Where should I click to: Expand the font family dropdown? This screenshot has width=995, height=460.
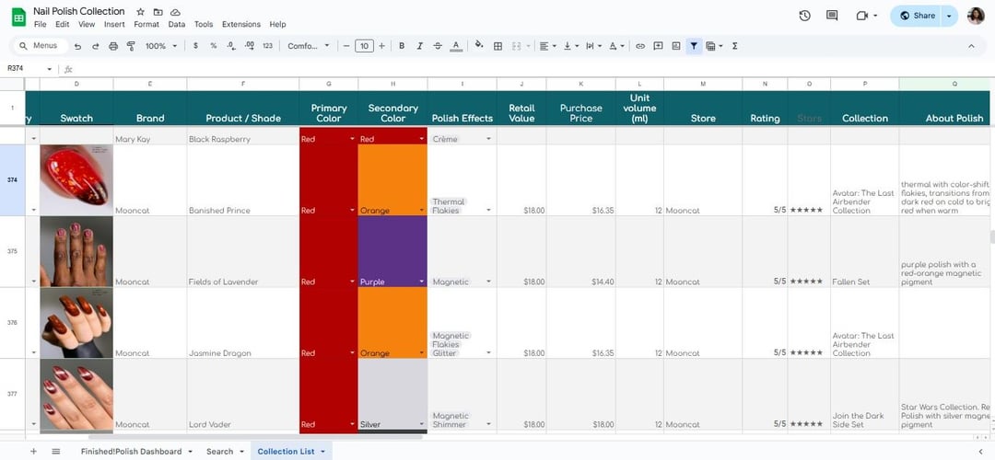[x=309, y=46]
